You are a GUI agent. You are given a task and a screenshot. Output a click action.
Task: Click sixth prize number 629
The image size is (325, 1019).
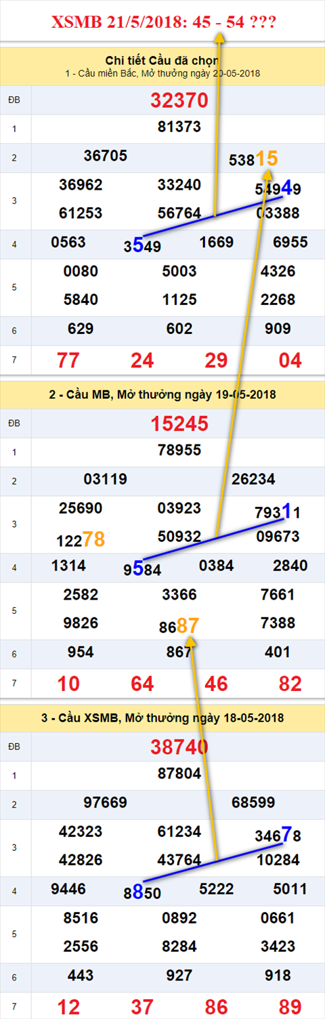click(x=81, y=329)
